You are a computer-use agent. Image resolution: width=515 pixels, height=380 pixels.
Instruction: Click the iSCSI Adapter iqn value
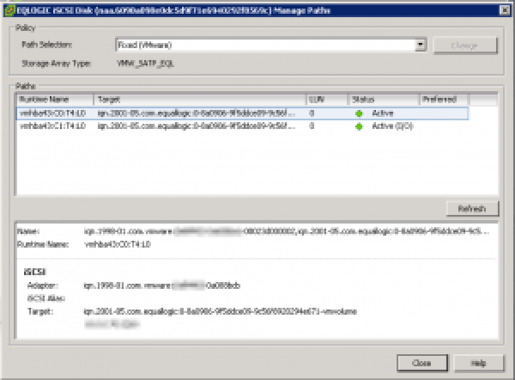162,285
